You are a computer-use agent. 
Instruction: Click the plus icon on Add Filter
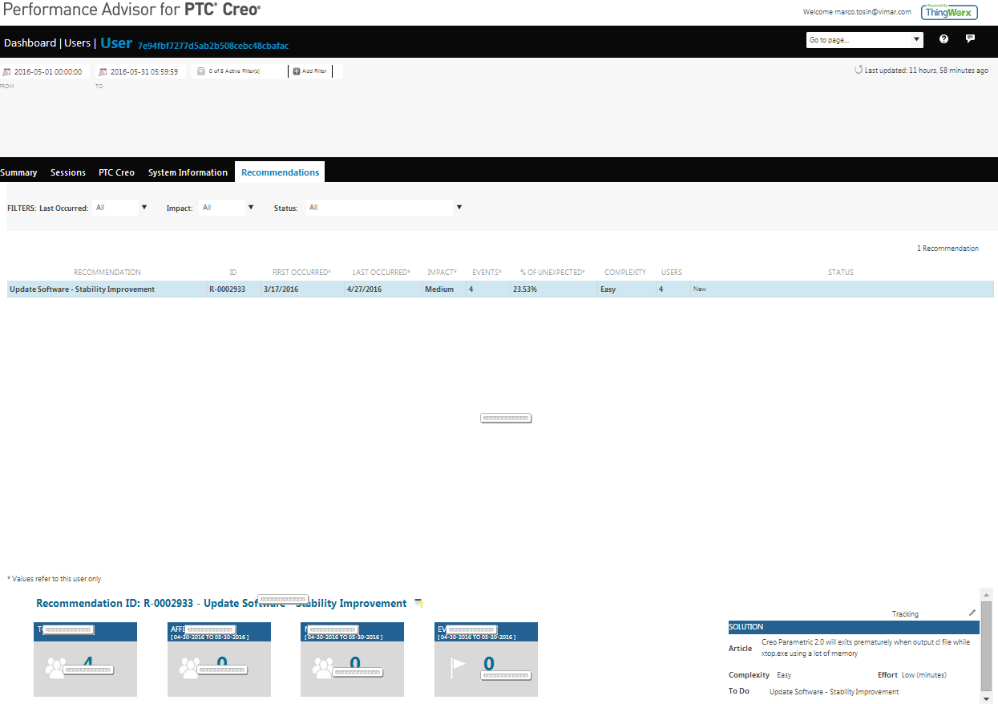297,71
